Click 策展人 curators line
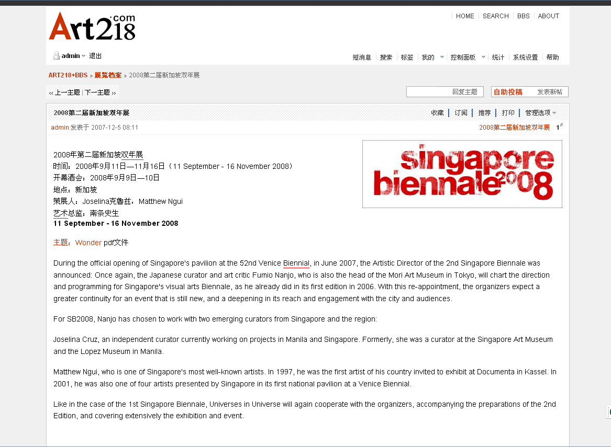The height and width of the screenshot is (447, 611). [x=118, y=201]
